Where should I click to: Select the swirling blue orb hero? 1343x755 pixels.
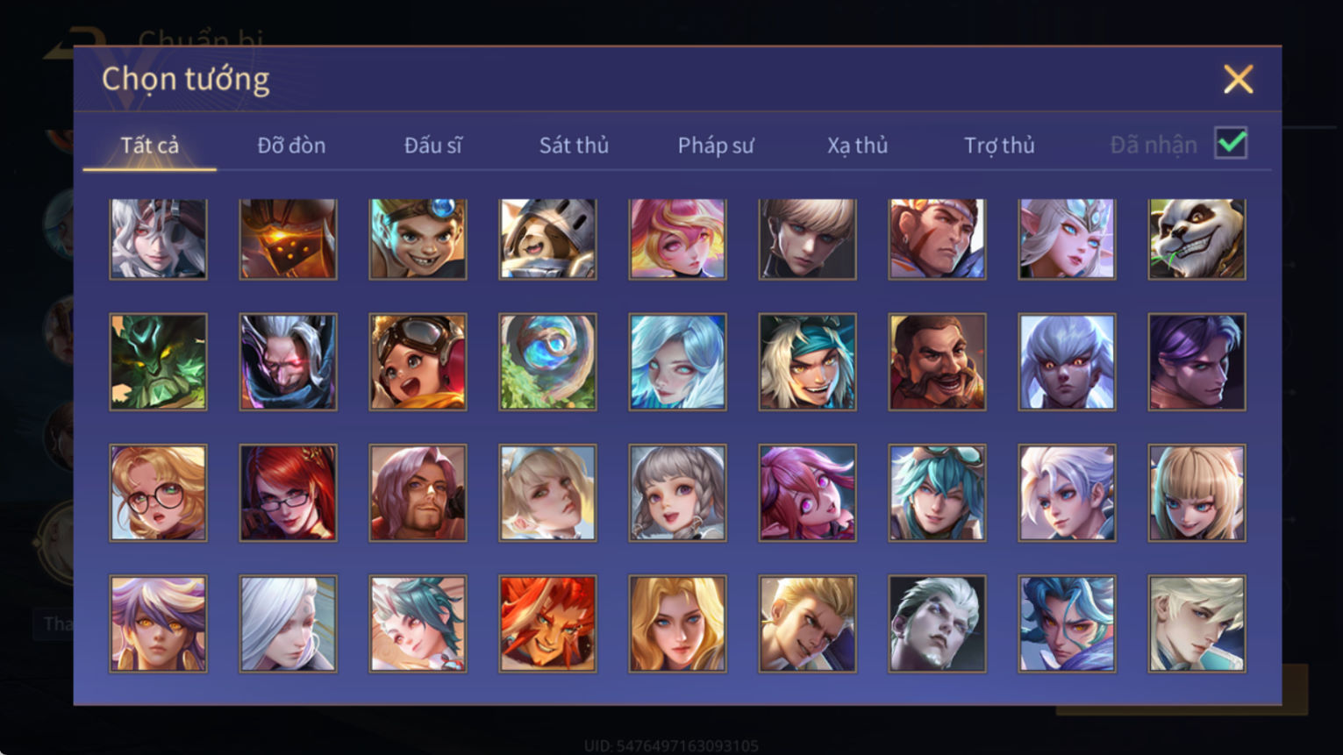(547, 361)
